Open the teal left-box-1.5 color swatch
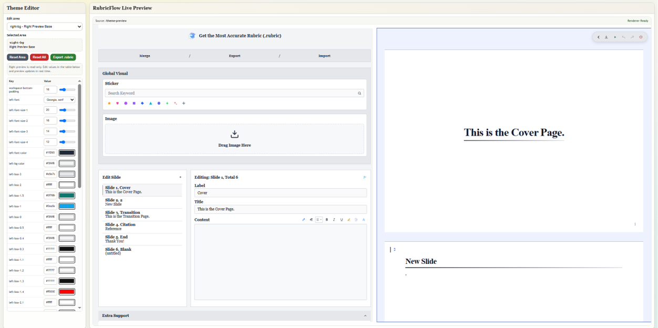 pyautogui.click(x=67, y=195)
